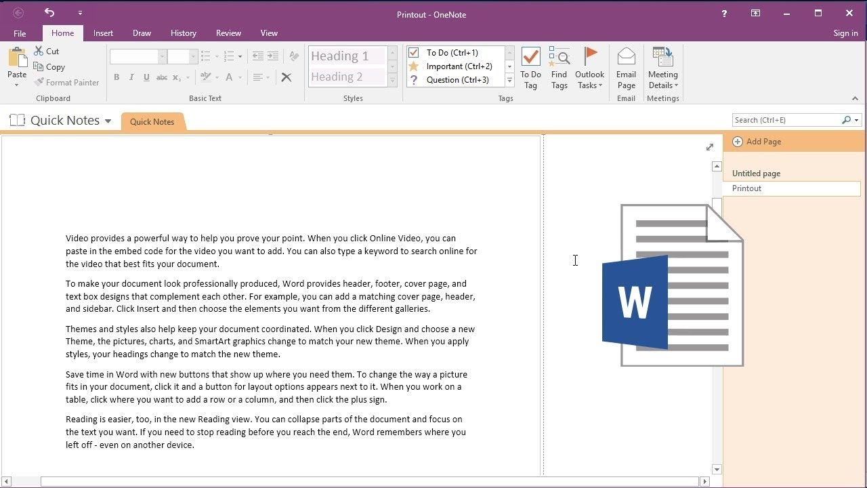Activate the Format Painter

pos(66,83)
